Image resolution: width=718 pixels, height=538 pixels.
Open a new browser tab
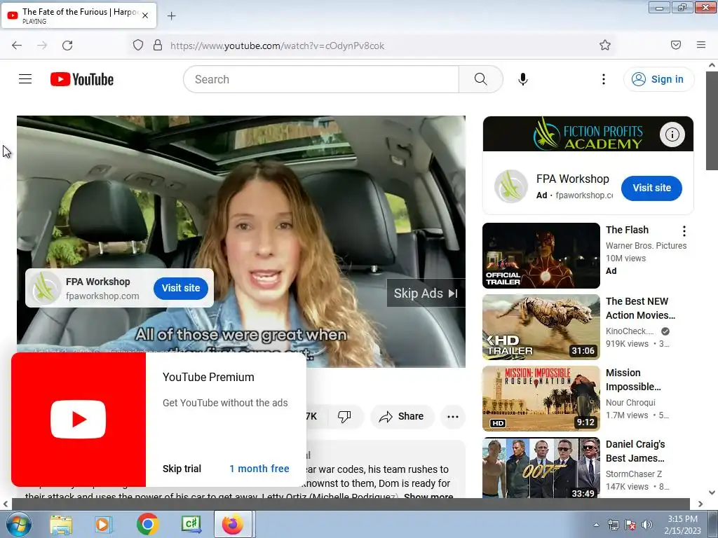tap(171, 16)
